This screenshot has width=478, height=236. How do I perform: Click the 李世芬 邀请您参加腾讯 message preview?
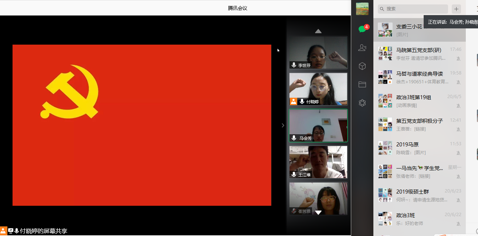tap(421, 58)
